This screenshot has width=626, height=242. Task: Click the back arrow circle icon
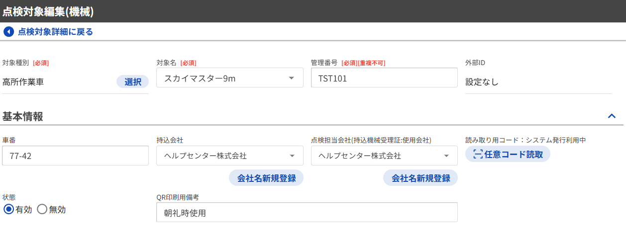pos(8,32)
